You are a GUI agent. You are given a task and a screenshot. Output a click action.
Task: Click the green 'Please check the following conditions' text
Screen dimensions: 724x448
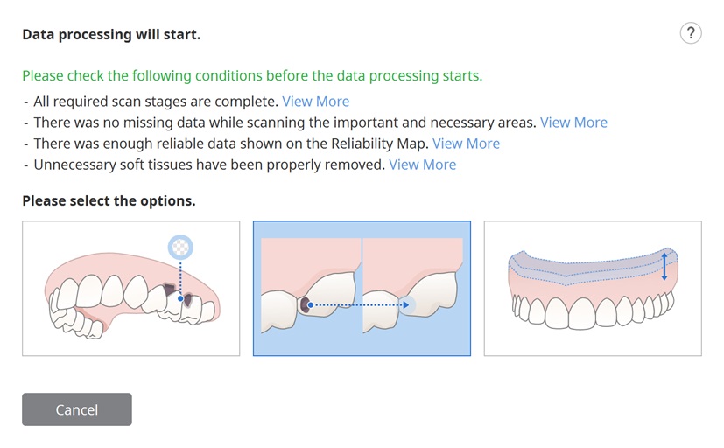252,75
